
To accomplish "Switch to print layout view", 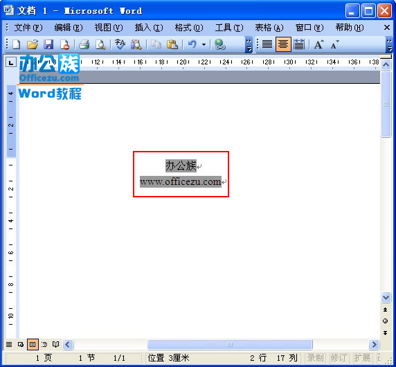I will pos(33,344).
